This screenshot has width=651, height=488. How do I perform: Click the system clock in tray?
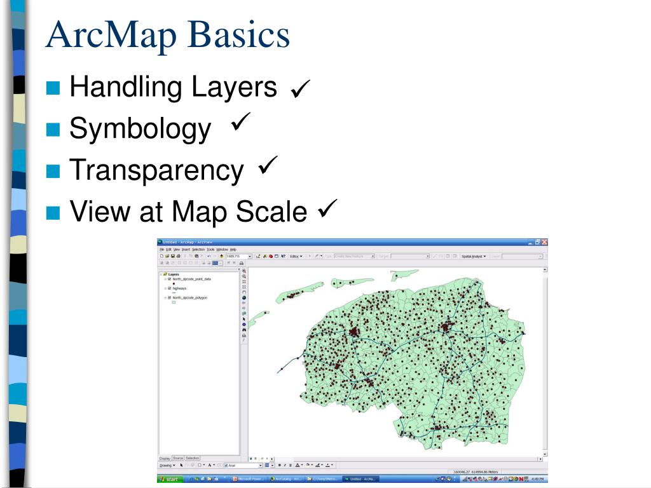[x=537, y=479]
